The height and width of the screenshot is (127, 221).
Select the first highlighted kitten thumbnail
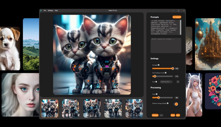(x=49, y=108)
